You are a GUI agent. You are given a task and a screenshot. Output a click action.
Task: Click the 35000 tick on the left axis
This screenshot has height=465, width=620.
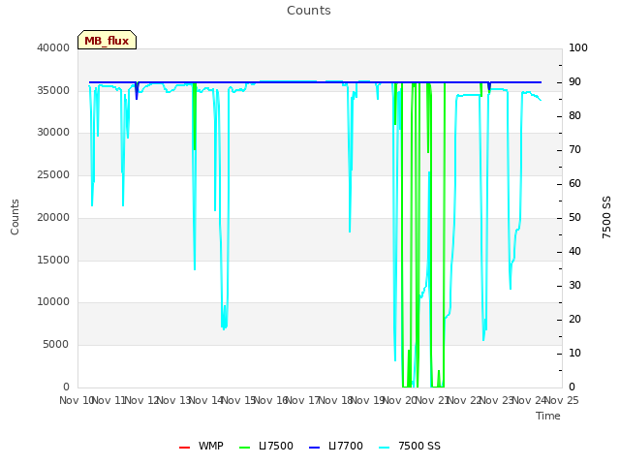click(x=53, y=90)
